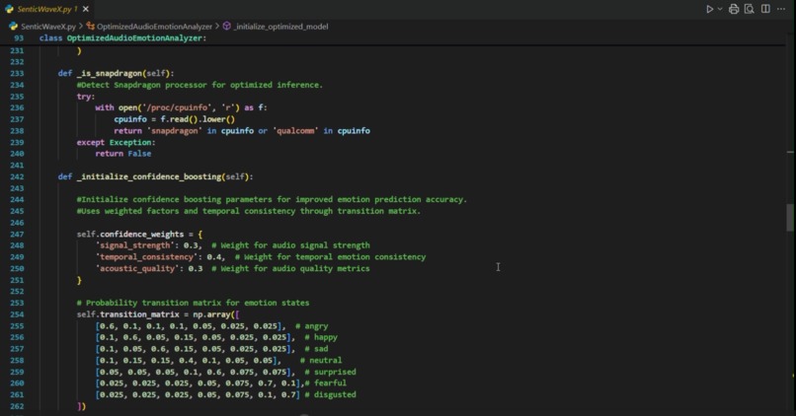Click the 'qualcomm' string on line 238
Viewport: 796px width, 416px height.
(296, 131)
